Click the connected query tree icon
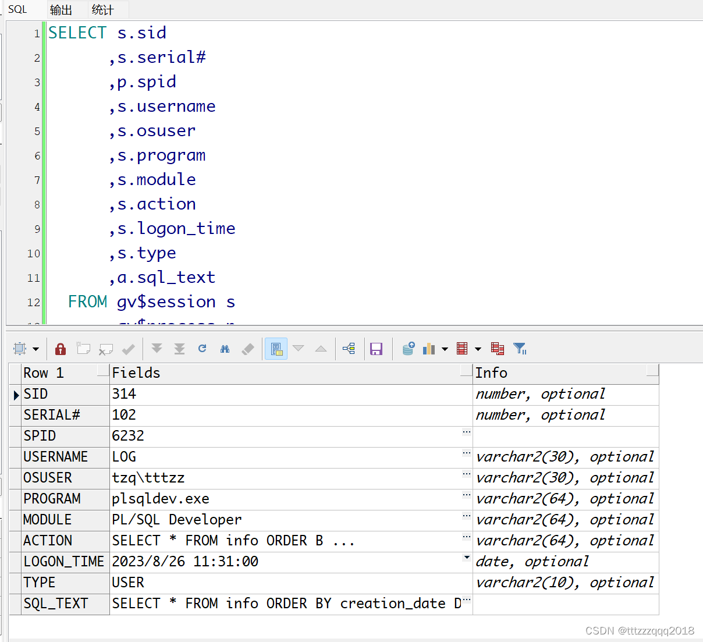This screenshot has height=642, width=703. click(349, 349)
